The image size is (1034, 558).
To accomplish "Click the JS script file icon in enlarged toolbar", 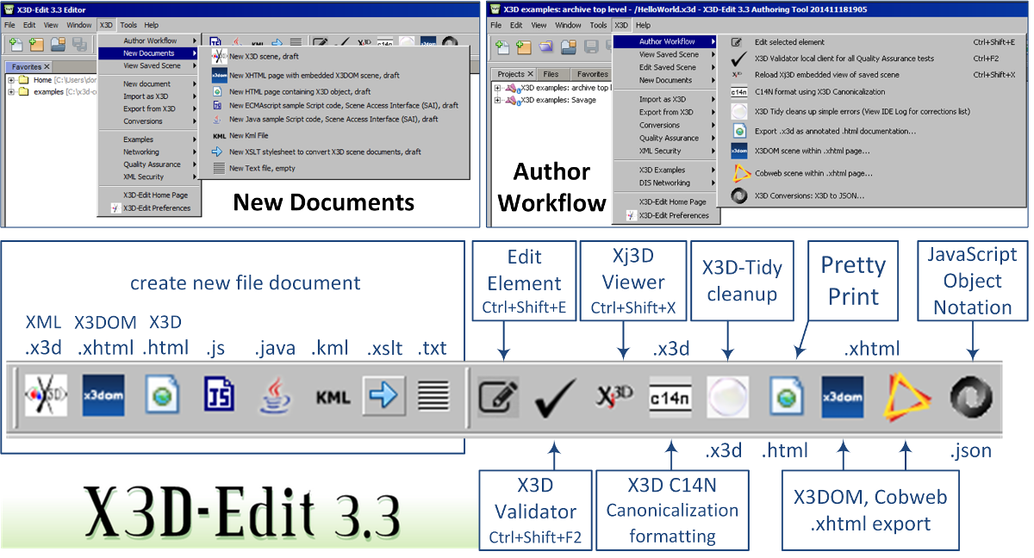I will [219, 396].
